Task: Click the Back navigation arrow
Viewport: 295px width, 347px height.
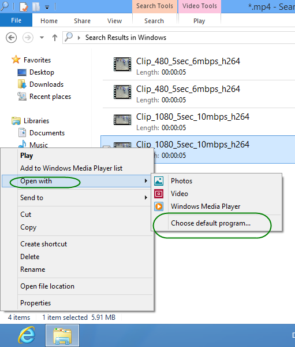Action: click(11, 38)
